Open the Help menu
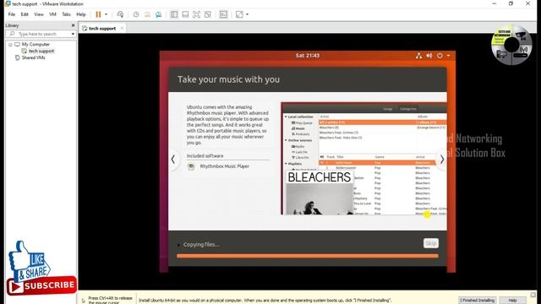The height and width of the screenshot is (304, 541). 81,14
